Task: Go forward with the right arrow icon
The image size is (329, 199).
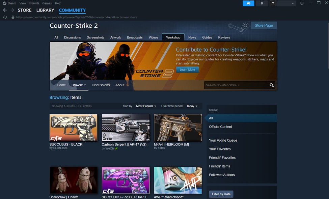Action: (12, 10)
